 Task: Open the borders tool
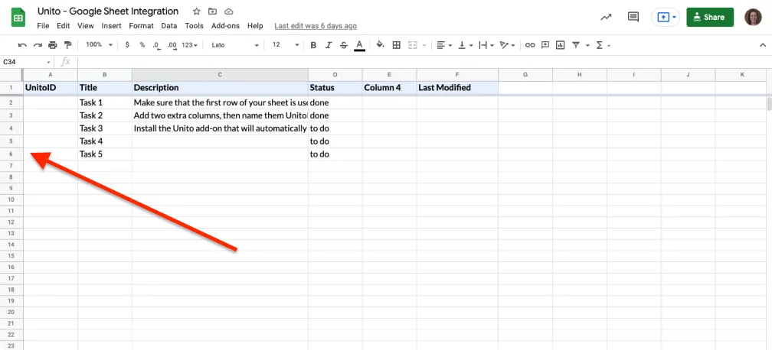point(396,45)
